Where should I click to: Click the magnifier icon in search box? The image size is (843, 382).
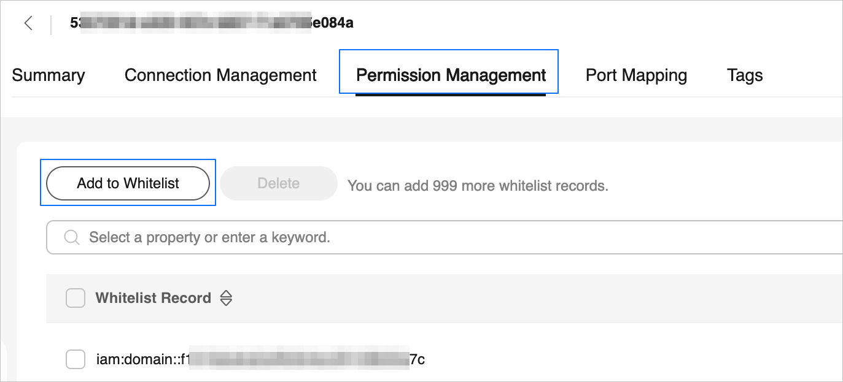(72, 237)
